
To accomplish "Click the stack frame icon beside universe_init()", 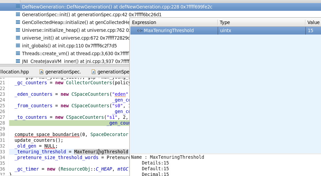I will tap(18, 38).
